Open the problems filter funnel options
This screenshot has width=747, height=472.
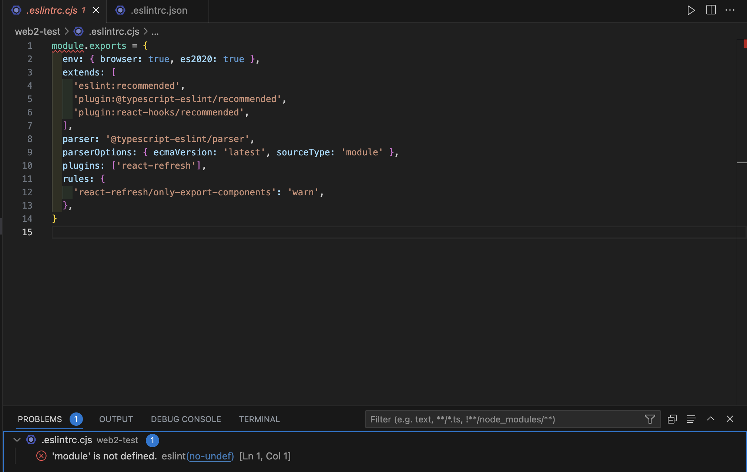[650, 419]
